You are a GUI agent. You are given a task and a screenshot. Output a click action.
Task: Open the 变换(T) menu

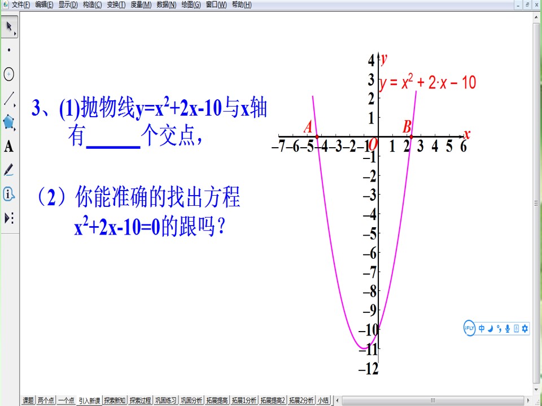tap(116, 5)
